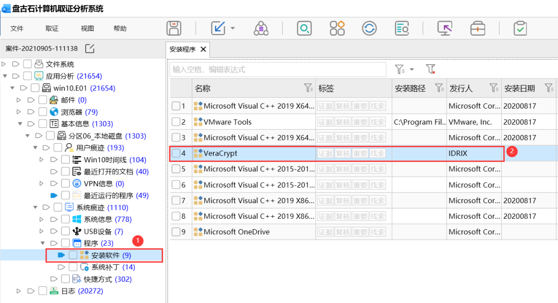Image resolution: width=558 pixels, height=303 pixels.
Task: Click the briefcase toolbox toolbar icon
Action: (x=477, y=28)
